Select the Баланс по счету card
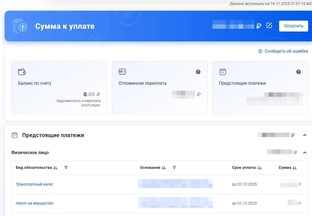 tap(59, 87)
